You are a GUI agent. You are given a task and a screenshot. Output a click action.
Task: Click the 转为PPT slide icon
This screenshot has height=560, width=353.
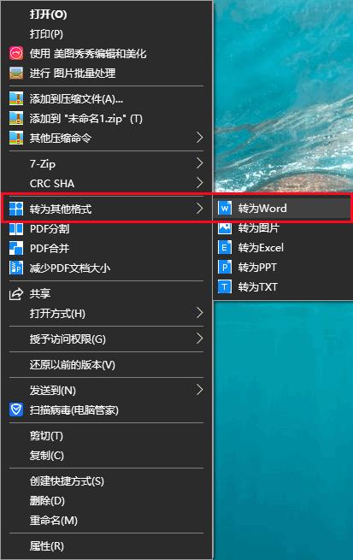tap(225, 267)
